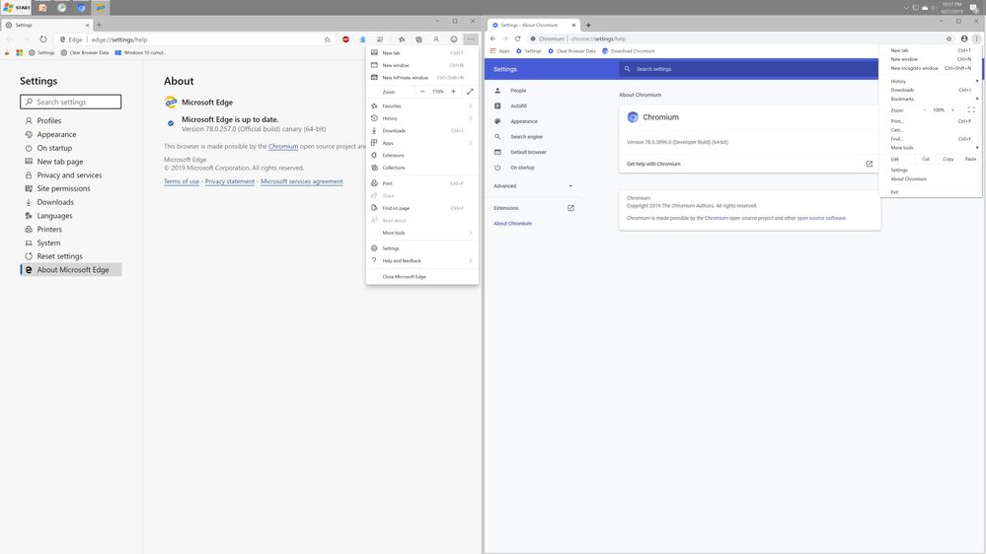Open the Edge Favorites toolbar icon
Image resolution: width=986 pixels, height=554 pixels.
coord(402,39)
